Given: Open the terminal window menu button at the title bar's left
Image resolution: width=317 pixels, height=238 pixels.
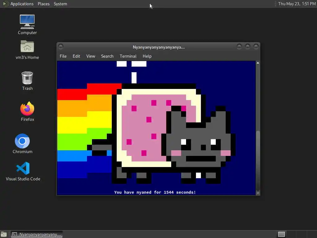Looking at the screenshot, I should (x=61, y=46).
